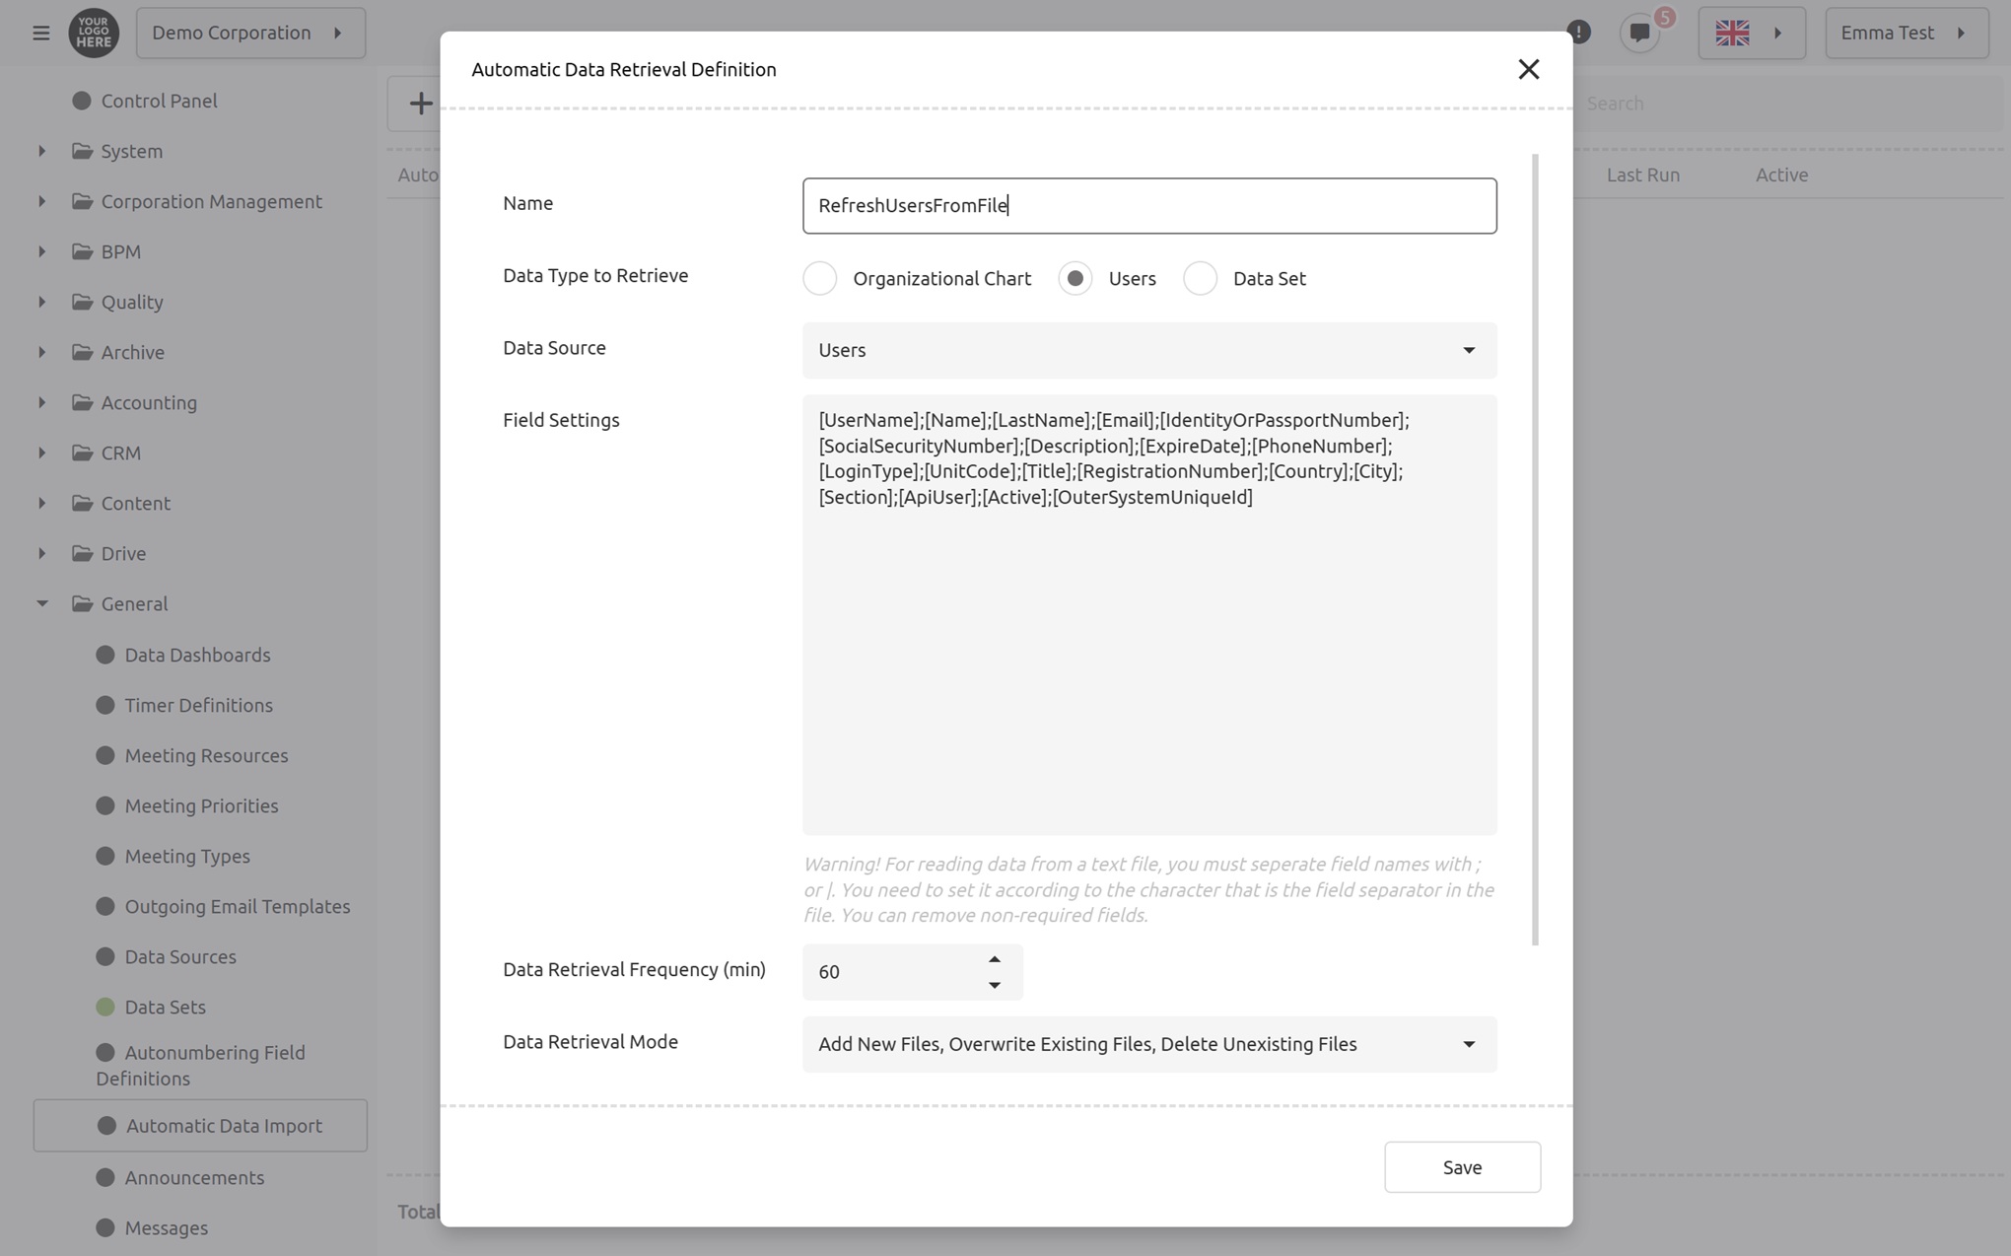Viewport: 2011px width, 1256px height.
Task: Click the UK flag language icon
Action: coord(1732,33)
